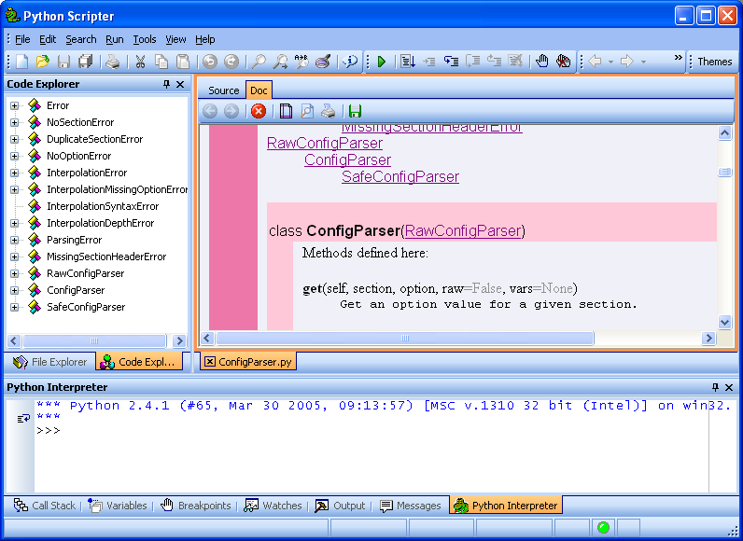The width and height of the screenshot is (743, 541).
Task: Select the ConfigParser.py editor tab
Action: 248,362
